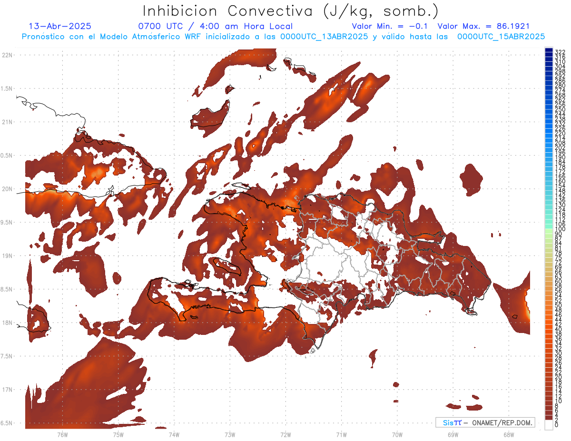Click the '18N' latitude label

pyautogui.click(x=7, y=323)
